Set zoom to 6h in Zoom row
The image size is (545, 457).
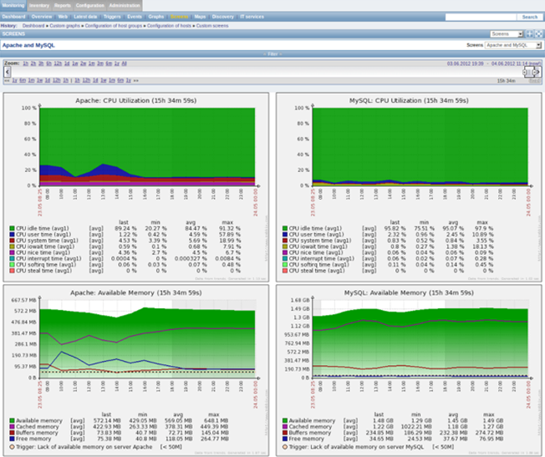[x=49, y=63]
